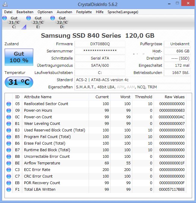The width and height of the screenshot is (196, 203).
Task: Select the Wear Leveling Count attribute name
Action: (x=42, y=124)
